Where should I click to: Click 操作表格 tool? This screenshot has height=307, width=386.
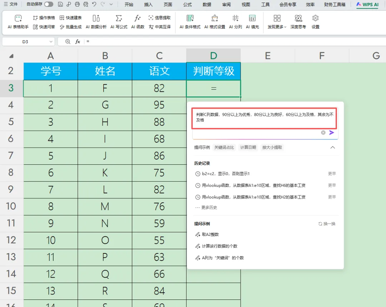[x=44, y=18]
